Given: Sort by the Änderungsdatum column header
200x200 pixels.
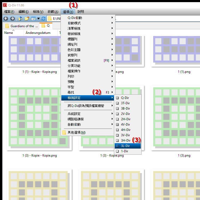Looking at the screenshot, I should click(x=36, y=33).
